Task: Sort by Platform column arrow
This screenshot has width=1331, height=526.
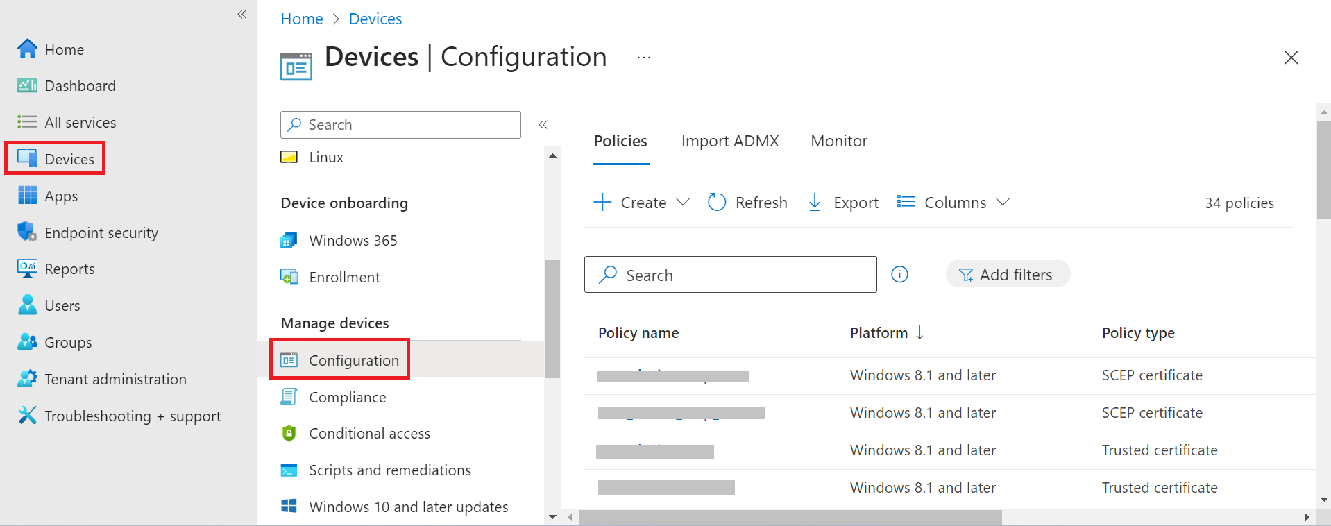Action: (919, 333)
